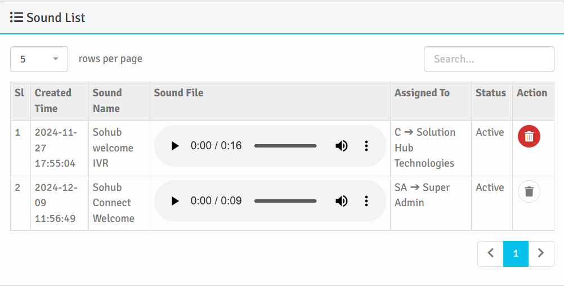Viewport: 564px width, 286px height.
Task: Go to the next page
Action: 541,254
